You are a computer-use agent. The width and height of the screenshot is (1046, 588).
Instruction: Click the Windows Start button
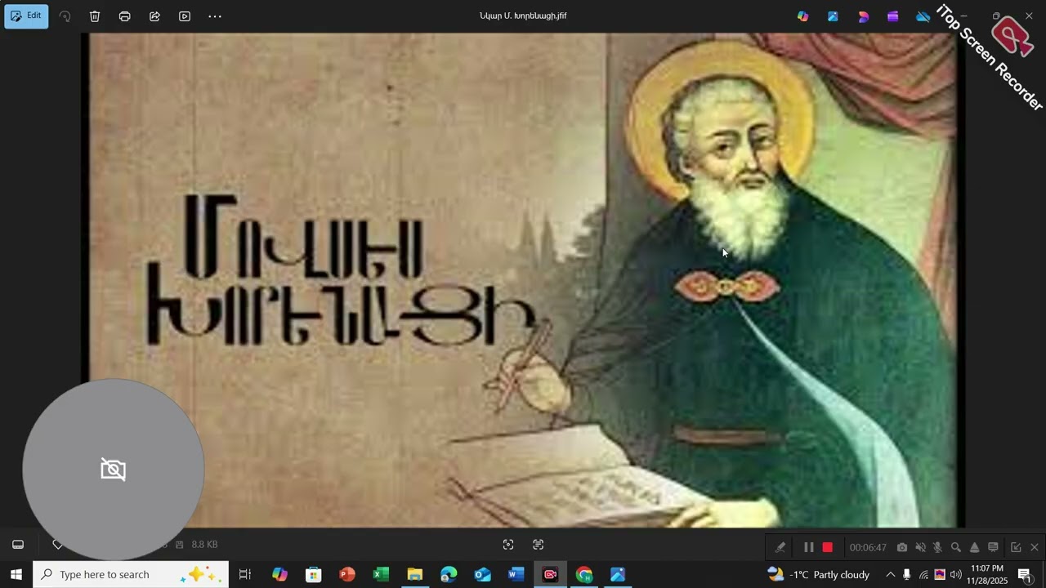tap(16, 574)
